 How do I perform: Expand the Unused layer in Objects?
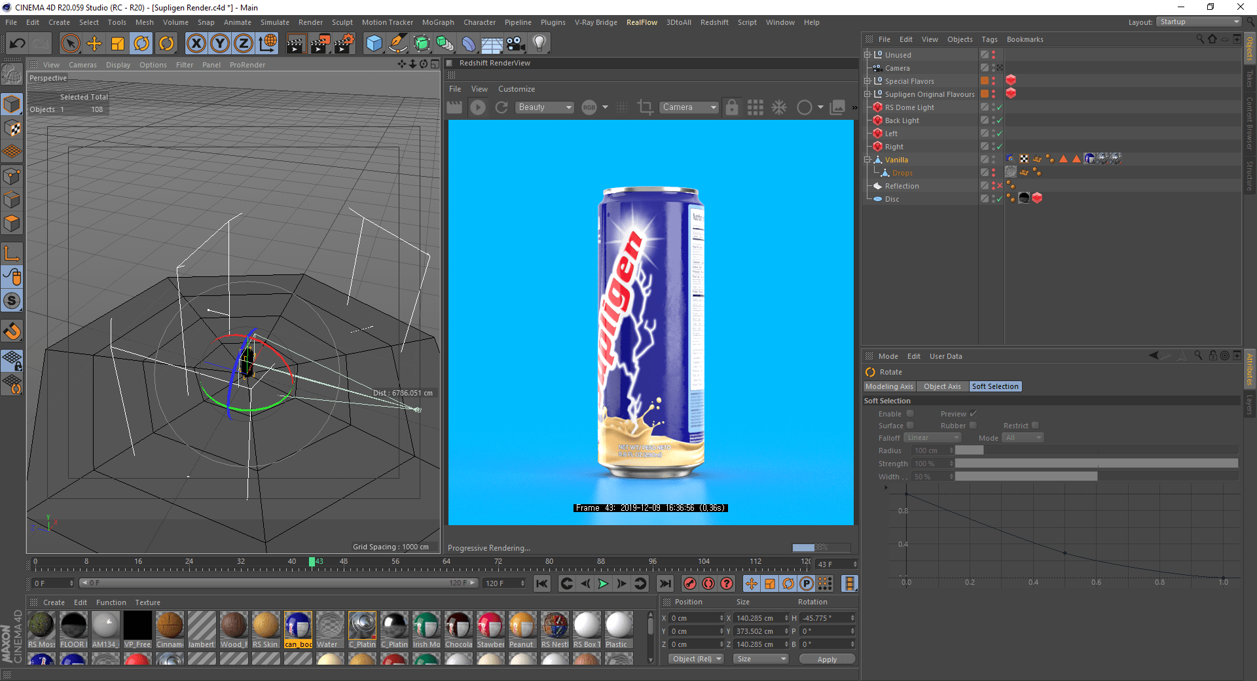point(867,55)
